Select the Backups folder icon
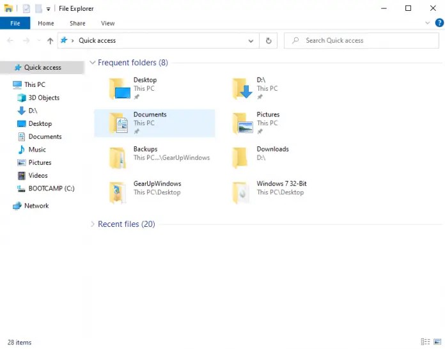Viewport: 445px width, 349px height. 118,158
